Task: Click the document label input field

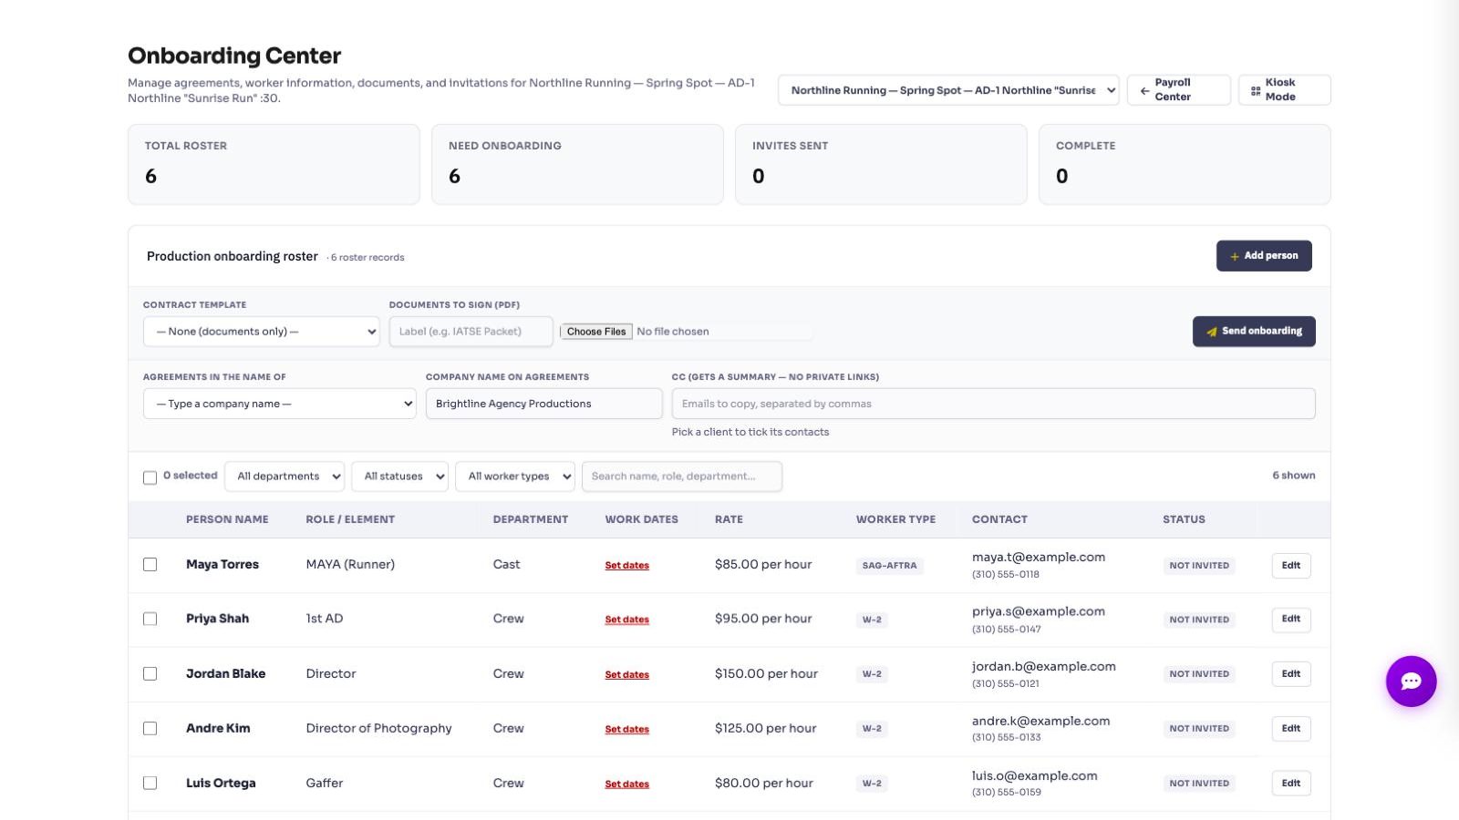Action: click(x=471, y=332)
